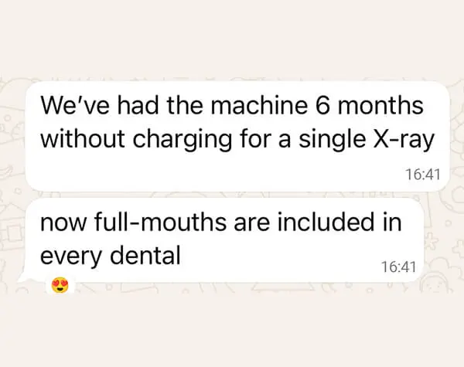Click the heart-eyes emoji reaction
Screen dimensions: 464x367
(x=60, y=286)
